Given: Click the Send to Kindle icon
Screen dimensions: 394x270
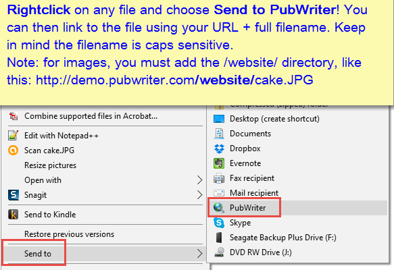Looking at the screenshot, I should (x=14, y=215).
